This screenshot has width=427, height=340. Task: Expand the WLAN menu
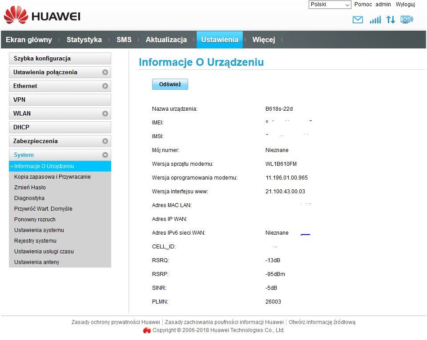[105, 113]
